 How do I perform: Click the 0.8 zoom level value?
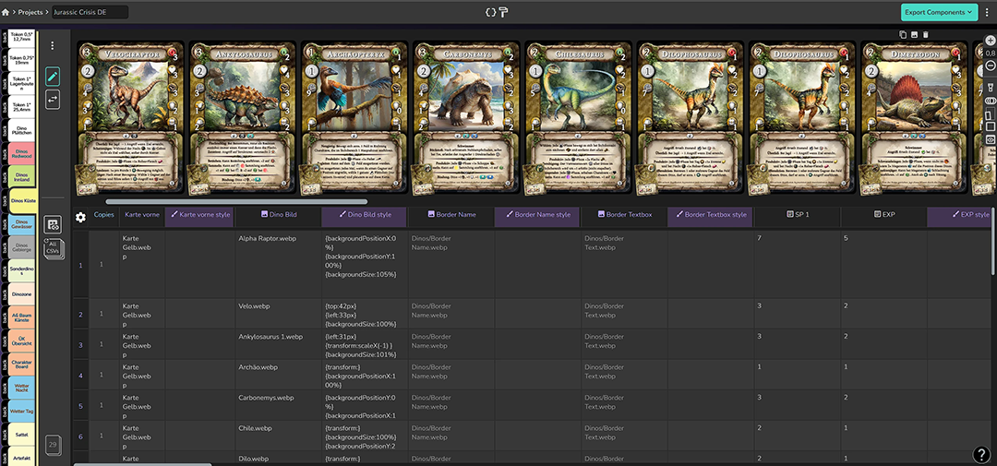tap(990, 54)
